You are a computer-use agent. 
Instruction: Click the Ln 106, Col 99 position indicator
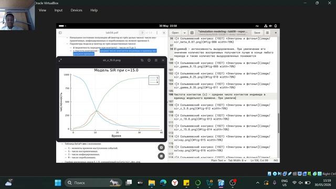click(x=259, y=161)
